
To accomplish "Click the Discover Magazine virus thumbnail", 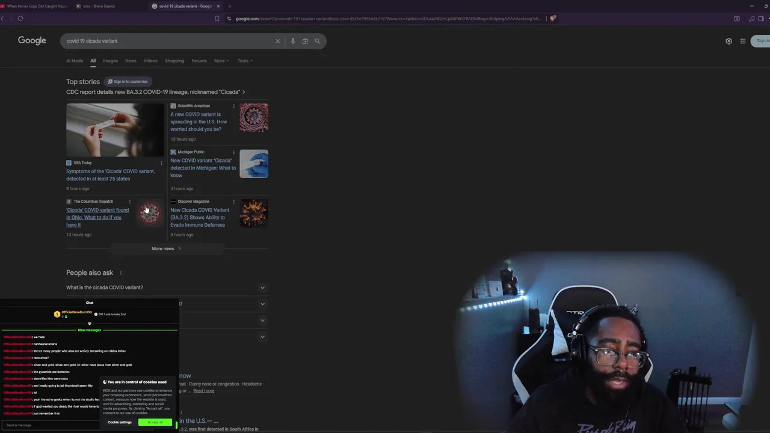I will pyautogui.click(x=254, y=213).
